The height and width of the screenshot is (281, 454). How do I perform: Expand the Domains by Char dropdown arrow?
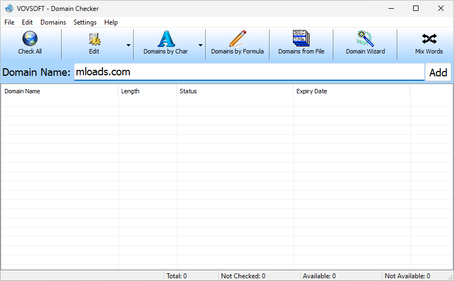coord(200,45)
